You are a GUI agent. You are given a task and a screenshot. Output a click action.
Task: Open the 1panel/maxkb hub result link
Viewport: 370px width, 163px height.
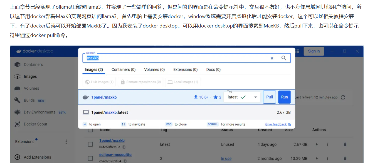104,97
